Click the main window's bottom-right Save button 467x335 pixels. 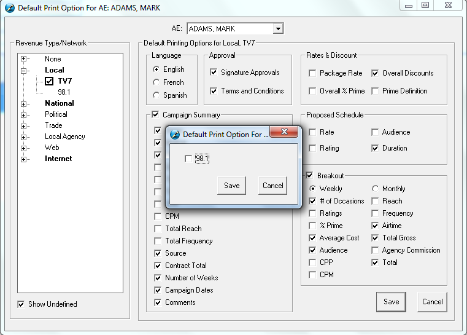391,302
